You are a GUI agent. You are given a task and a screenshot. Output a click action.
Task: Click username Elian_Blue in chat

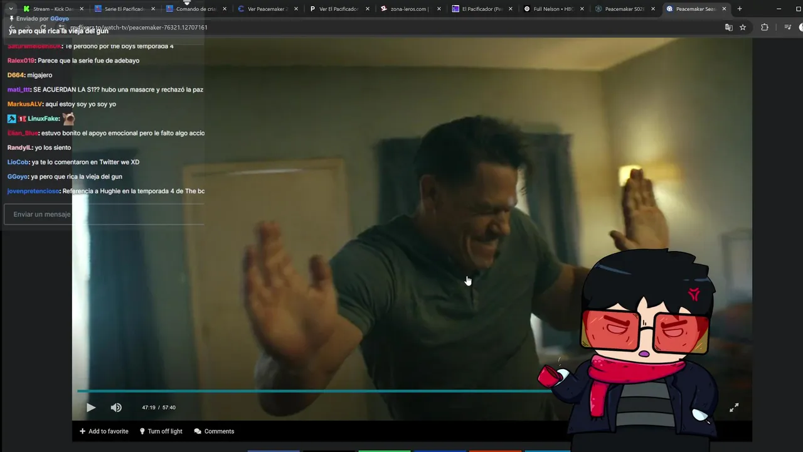[23, 133]
